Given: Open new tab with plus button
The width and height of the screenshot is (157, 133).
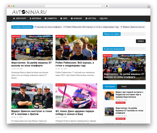Looking at the screenshot, I should [149, 7].
